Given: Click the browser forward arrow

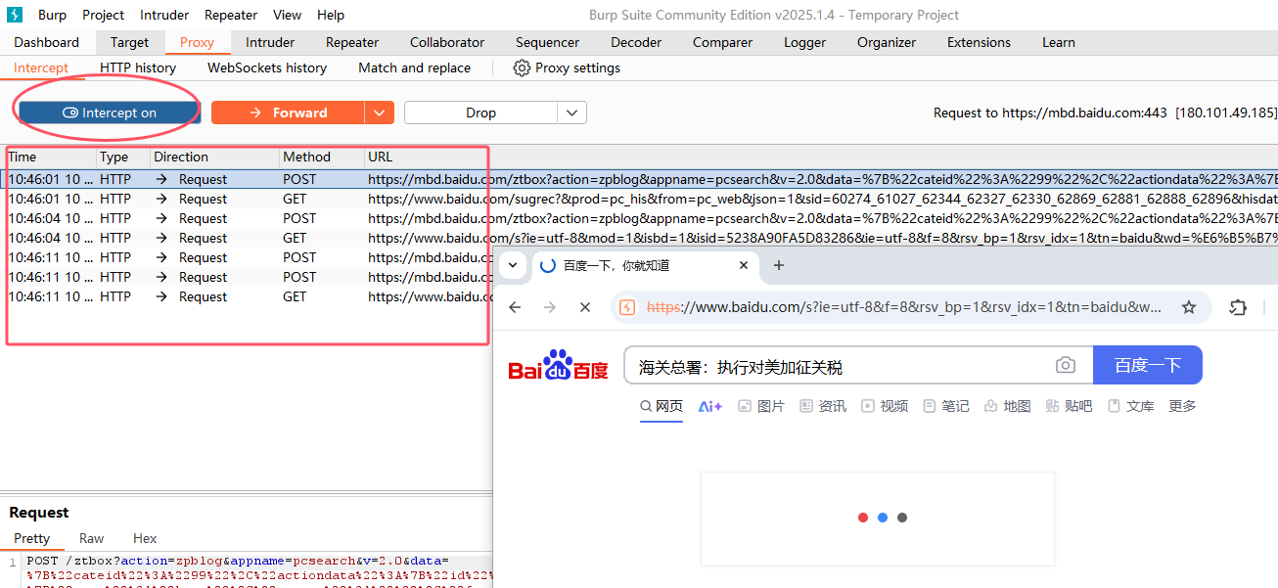Looking at the screenshot, I should pos(550,307).
